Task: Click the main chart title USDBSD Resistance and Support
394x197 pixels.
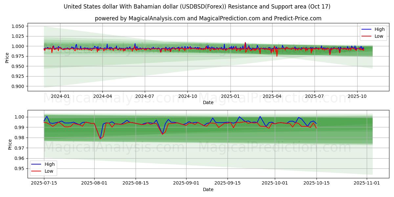Action: click(x=197, y=7)
